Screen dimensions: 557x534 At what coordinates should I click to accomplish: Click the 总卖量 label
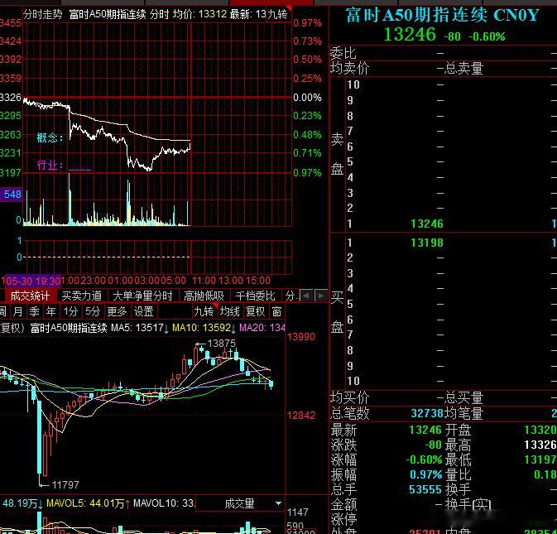click(464, 68)
